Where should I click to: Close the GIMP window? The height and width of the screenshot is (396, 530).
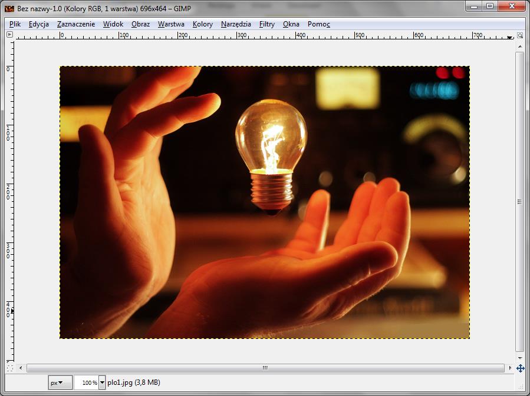(512, 6)
